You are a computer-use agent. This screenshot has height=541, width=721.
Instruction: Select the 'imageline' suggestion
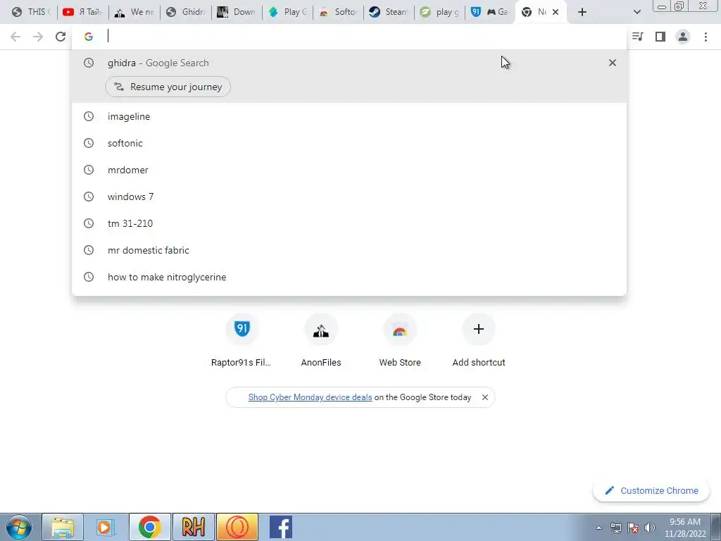(349, 116)
